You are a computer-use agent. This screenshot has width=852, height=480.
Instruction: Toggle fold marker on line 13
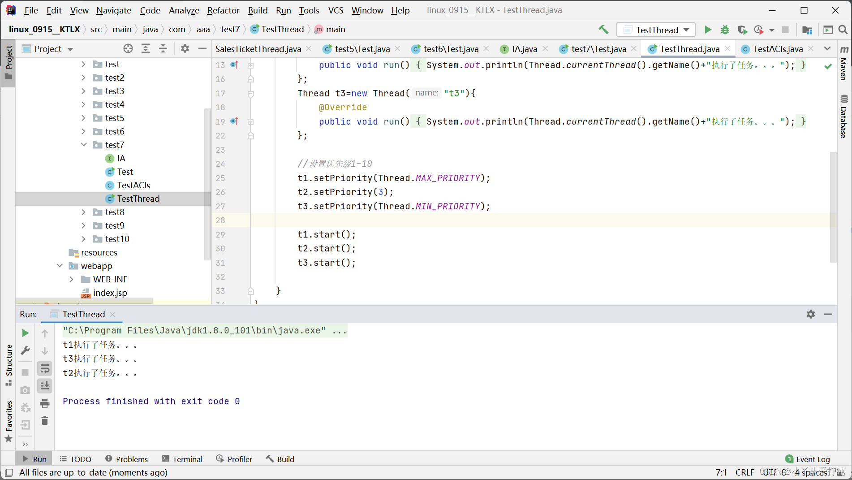[x=251, y=65]
